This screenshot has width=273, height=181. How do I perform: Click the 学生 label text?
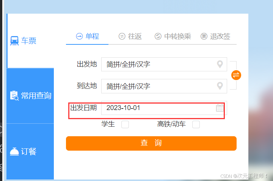(x=108, y=124)
